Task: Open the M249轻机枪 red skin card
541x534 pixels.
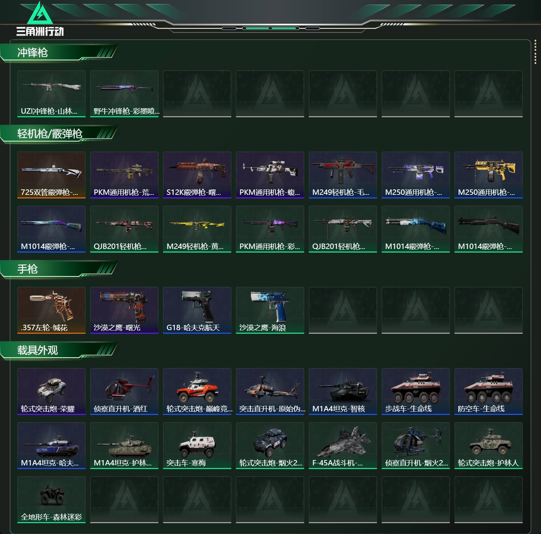Action: (343, 175)
